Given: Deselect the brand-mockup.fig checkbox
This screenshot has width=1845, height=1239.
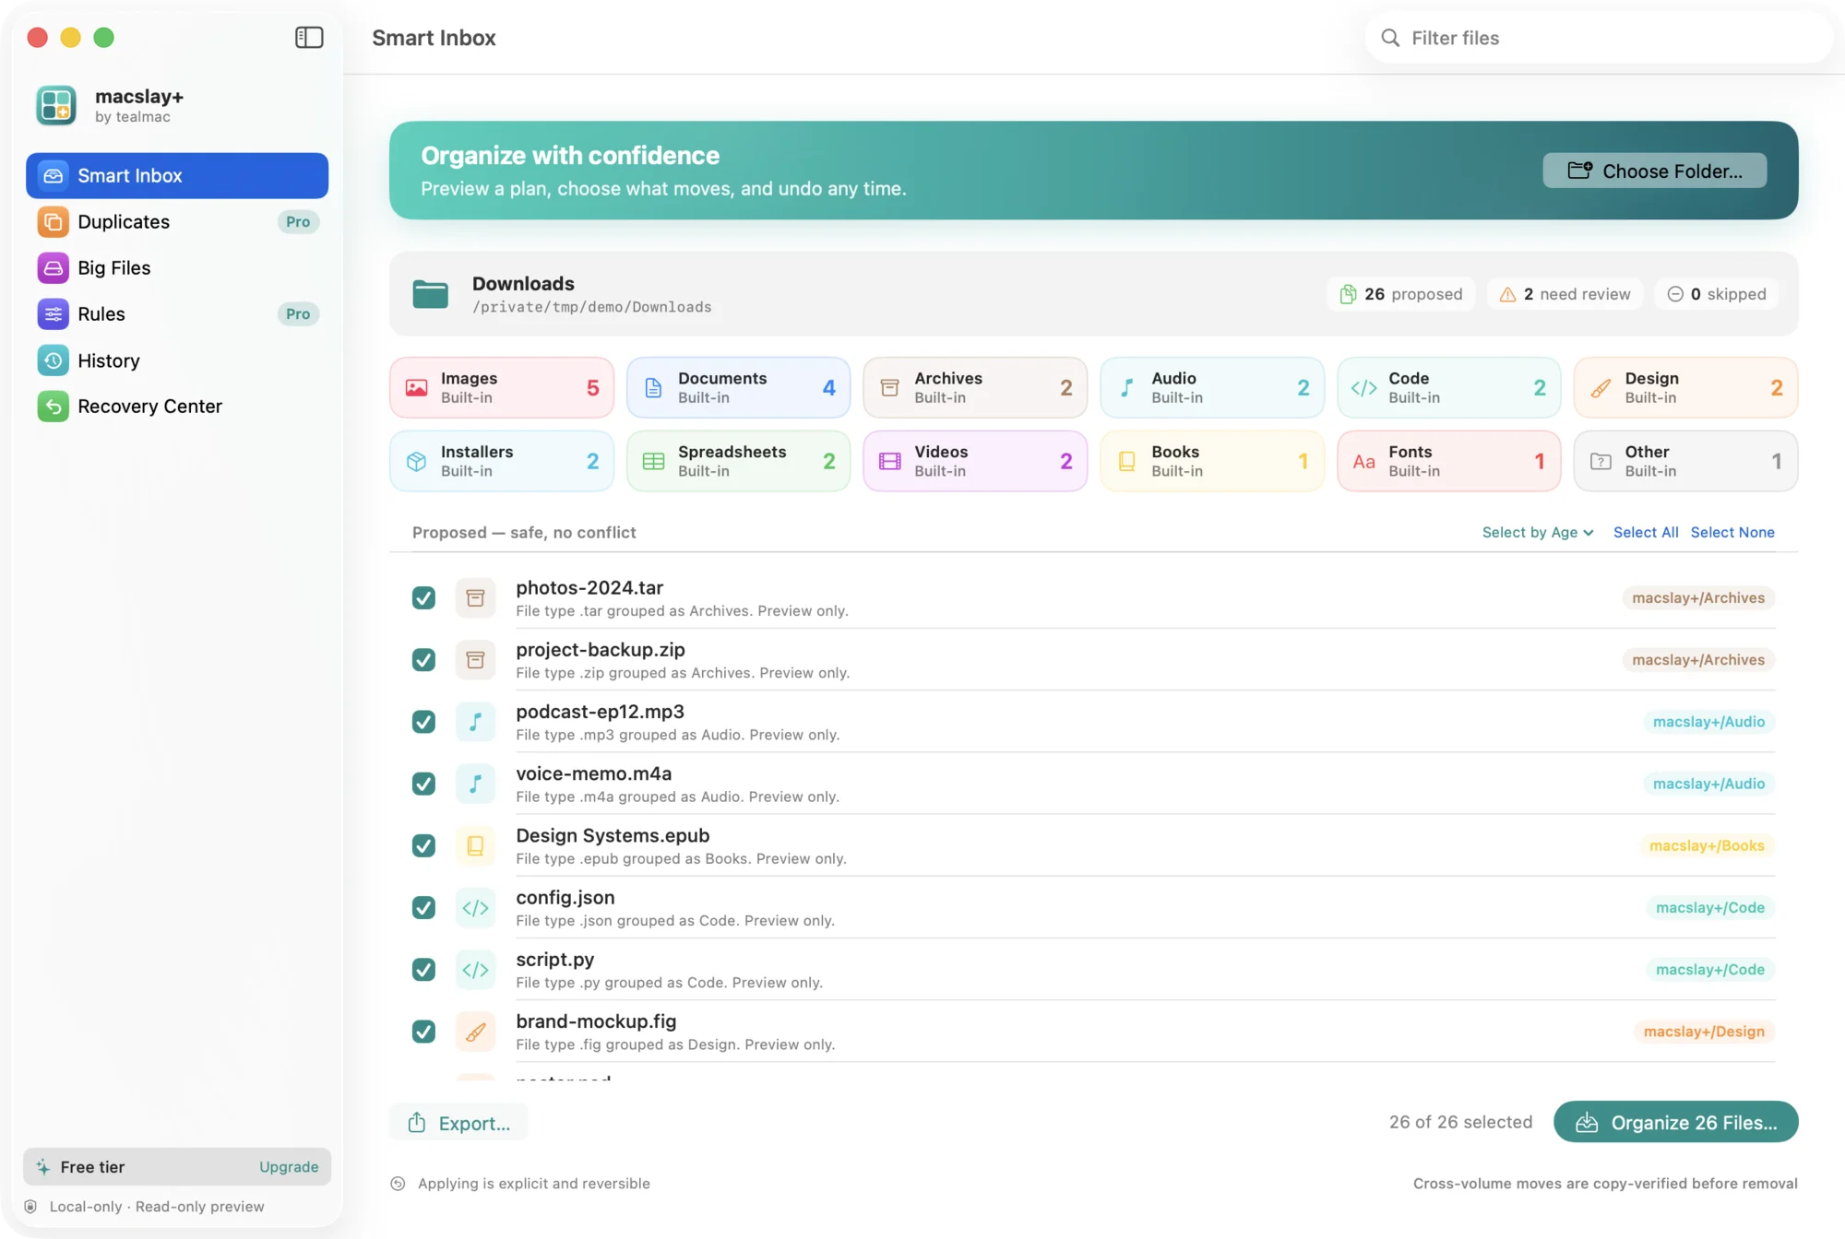Looking at the screenshot, I should point(423,1032).
